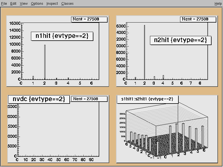Open the Help menu
The image size is (223, 167).
(x=218, y=3)
